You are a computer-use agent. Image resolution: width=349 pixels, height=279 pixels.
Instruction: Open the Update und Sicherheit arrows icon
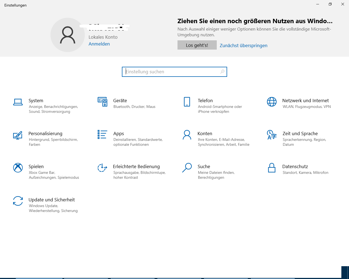tap(18, 201)
